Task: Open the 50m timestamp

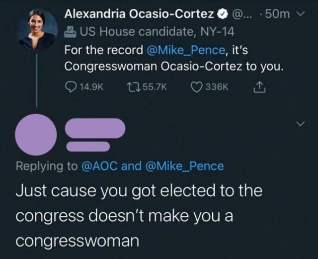Action: [x=277, y=14]
